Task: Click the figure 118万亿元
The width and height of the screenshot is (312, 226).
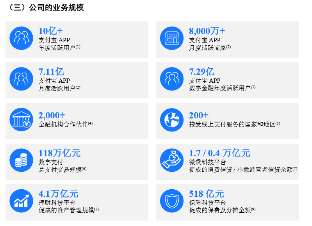Action: [x=59, y=153]
